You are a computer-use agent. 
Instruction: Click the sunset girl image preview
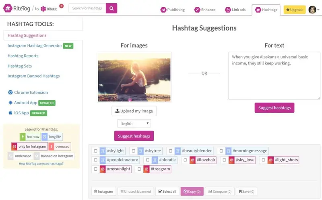[134, 77]
